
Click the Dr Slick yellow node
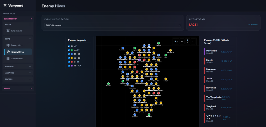point(154,53)
